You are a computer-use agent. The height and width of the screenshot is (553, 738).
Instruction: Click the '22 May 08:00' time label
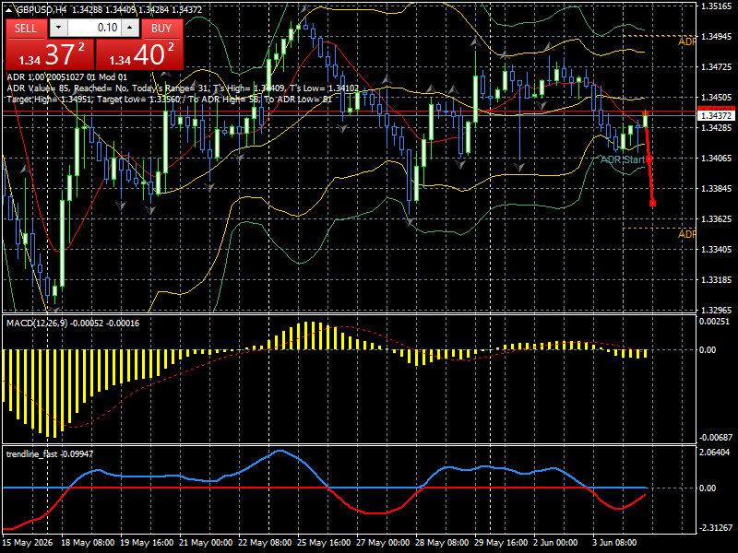(x=265, y=543)
